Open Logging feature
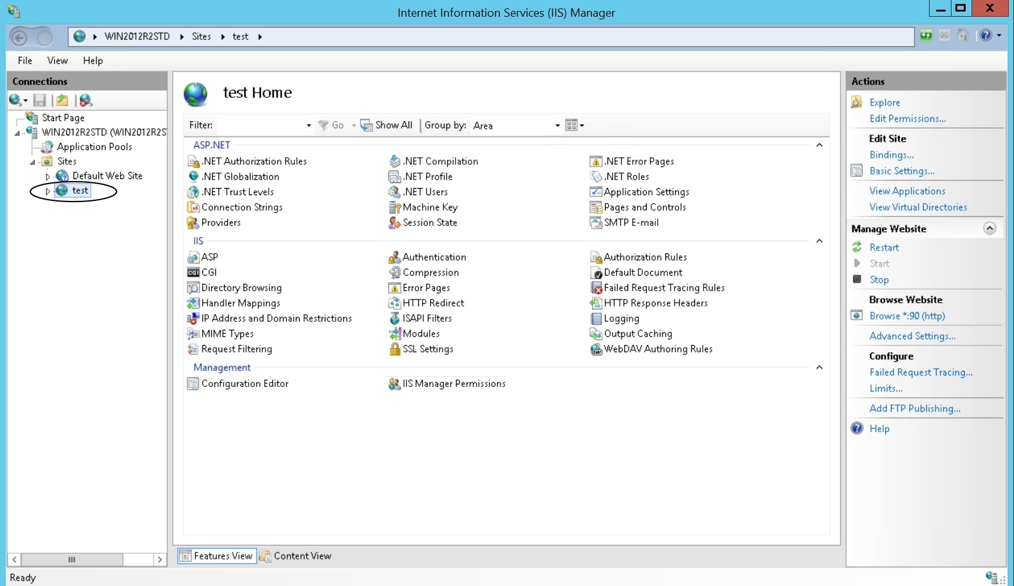The height and width of the screenshot is (586, 1014). coord(615,319)
